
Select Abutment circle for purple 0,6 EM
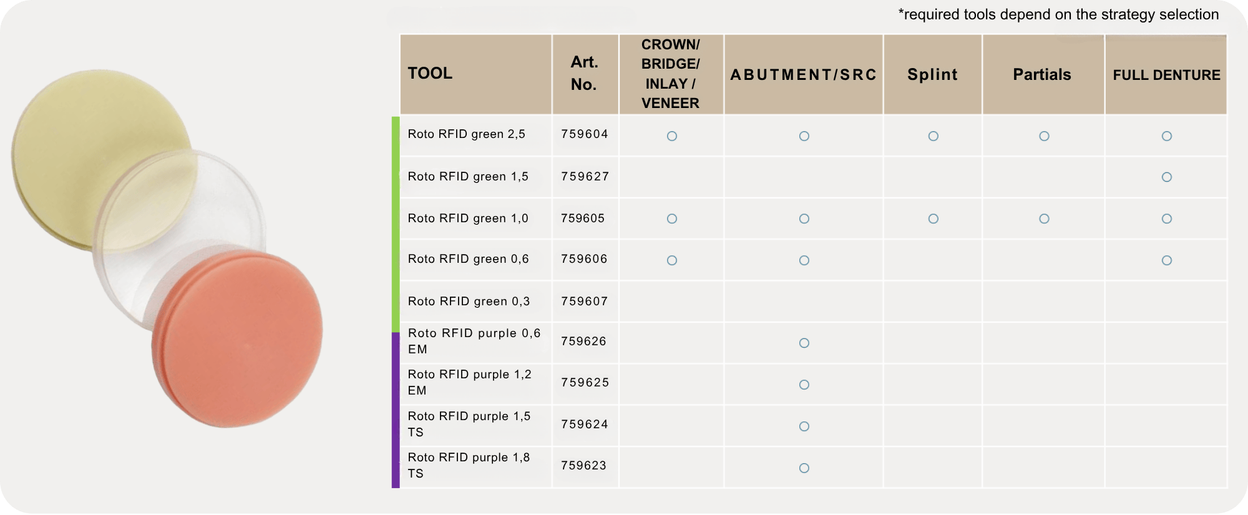pos(804,343)
